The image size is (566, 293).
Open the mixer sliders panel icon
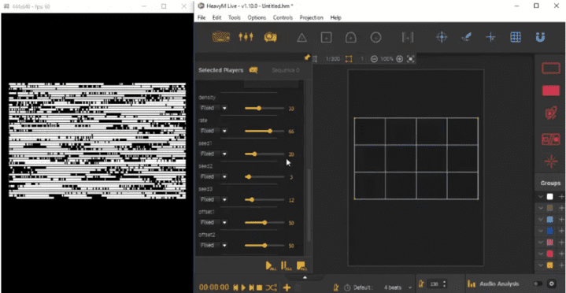click(x=246, y=37)
